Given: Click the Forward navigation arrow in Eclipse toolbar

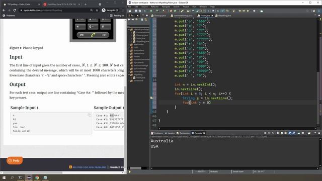Looking at the screenshot, I should (x=254, y=11).
